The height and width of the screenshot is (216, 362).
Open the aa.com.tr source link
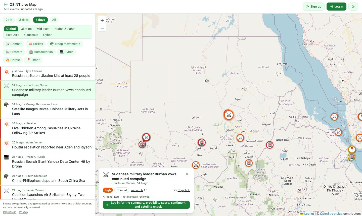(x=139, y=190)
